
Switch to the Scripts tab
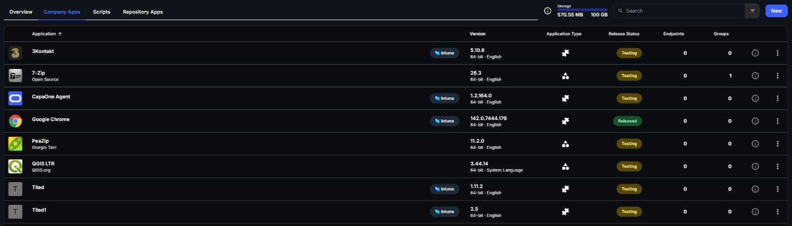pyautogui.click(x=102, y=12)
